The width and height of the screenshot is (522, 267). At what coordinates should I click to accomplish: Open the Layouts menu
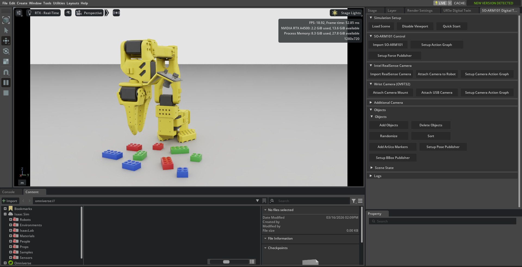pos(73,3)
